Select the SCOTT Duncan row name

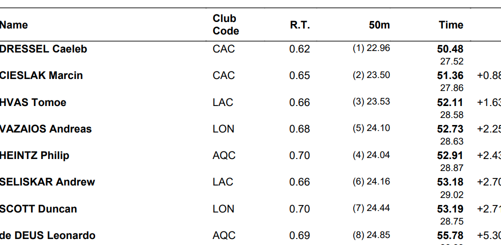pos(39,208)
